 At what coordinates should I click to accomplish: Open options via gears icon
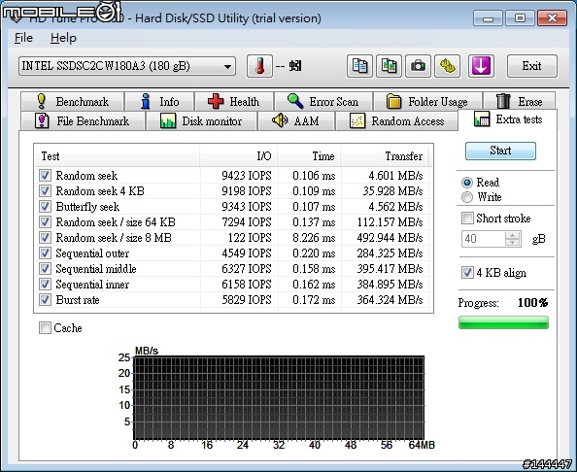tap(448, 66)
